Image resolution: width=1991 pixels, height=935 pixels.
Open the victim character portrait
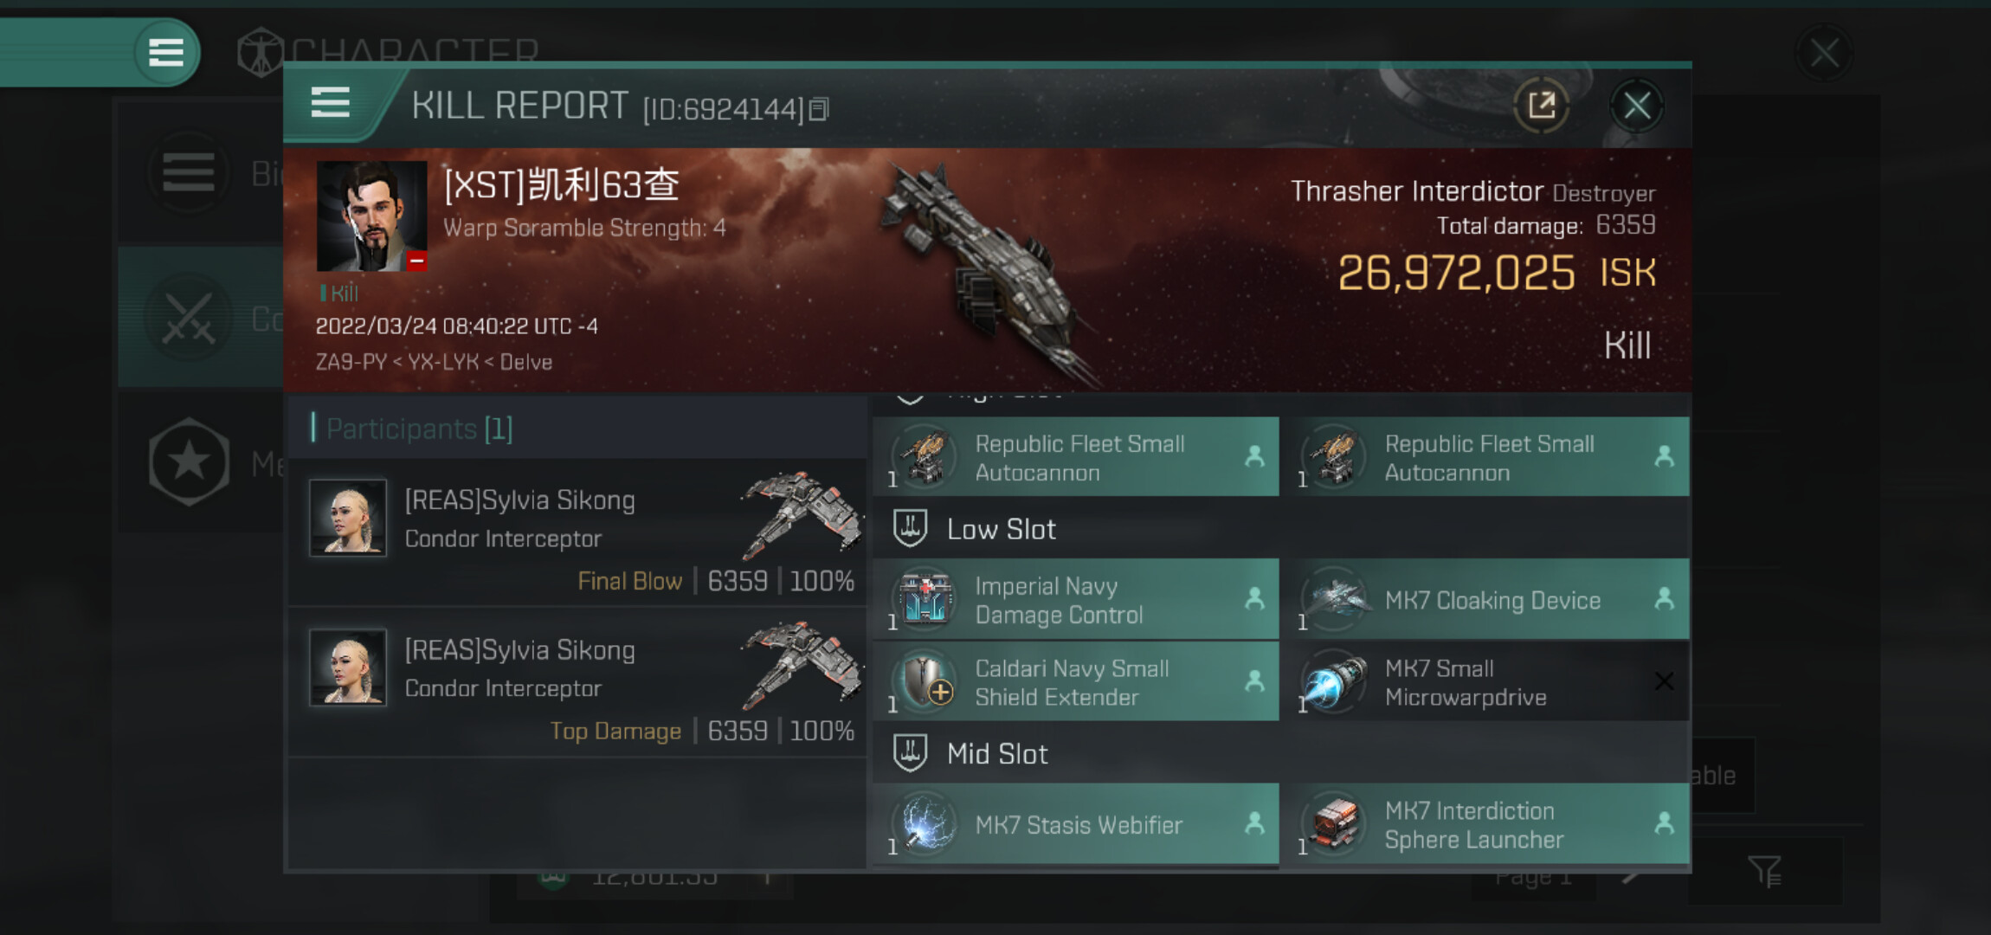[x=371, y=216]
